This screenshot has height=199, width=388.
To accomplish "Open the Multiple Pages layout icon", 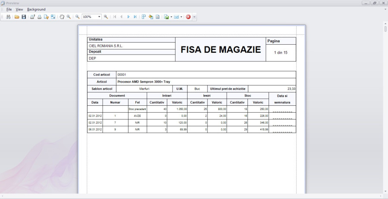I will [144, 17].
